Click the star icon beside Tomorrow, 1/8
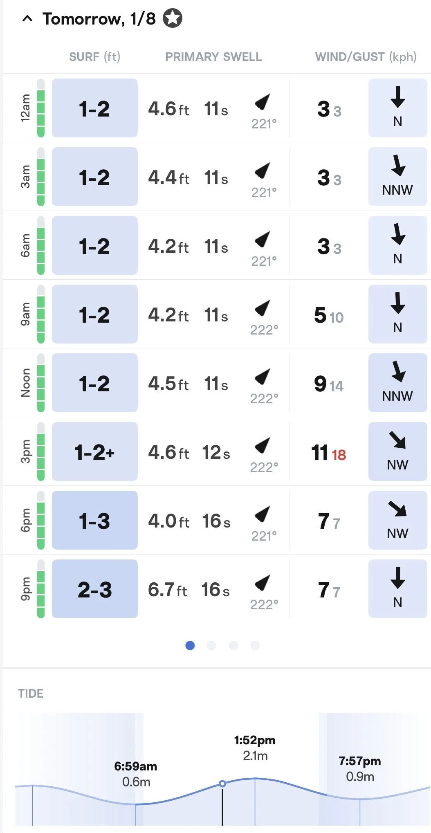Image resolution: width=431 pixels, height=833 pixels. (173, 18)
